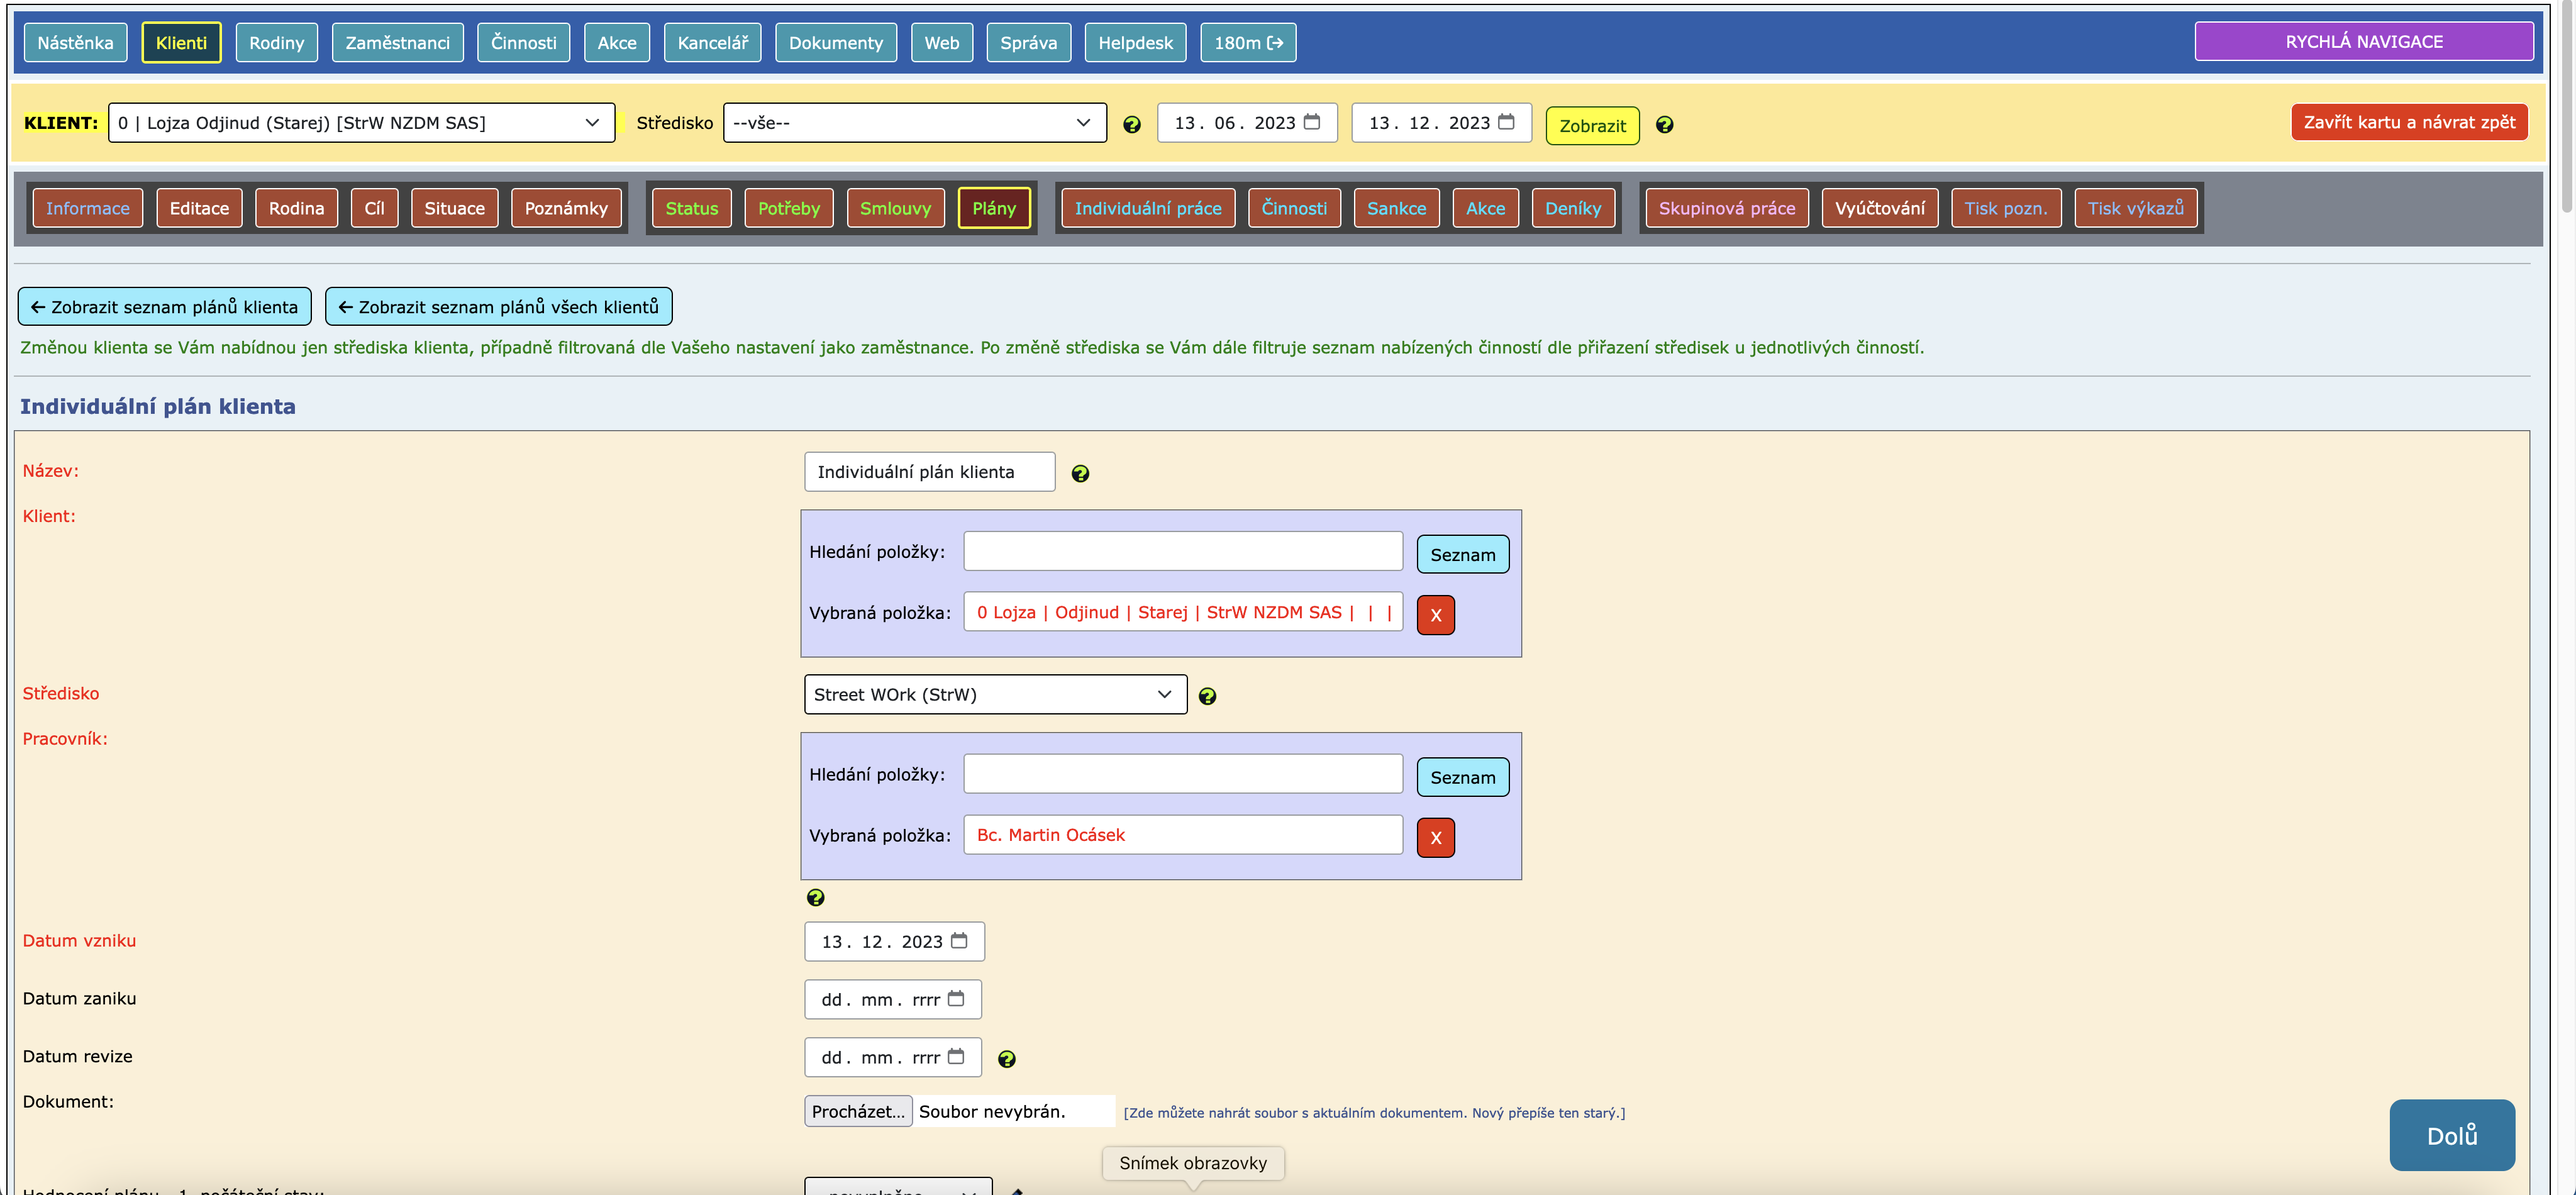This screenshot has height=1195, width=2576.
Task: Click help icon next to Středisko dropdown in header
Action: (x=1131, y=125)
